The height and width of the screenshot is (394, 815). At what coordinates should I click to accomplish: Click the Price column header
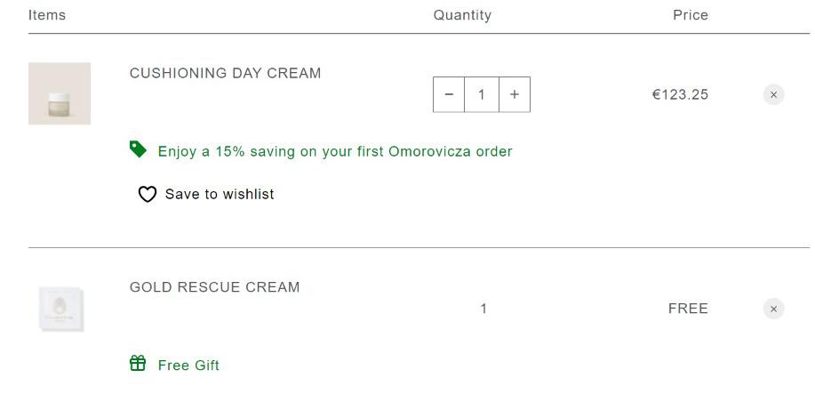point(691,15)
